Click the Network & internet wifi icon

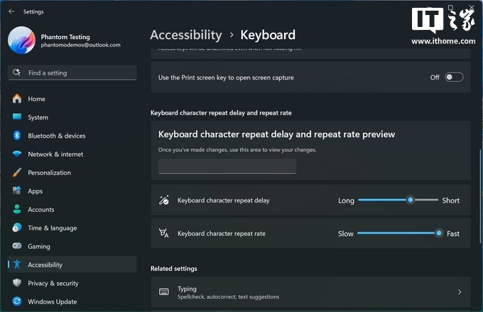17,154
